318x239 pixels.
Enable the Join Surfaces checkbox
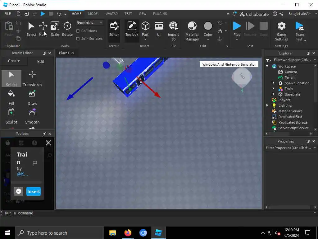click(78, 39)
